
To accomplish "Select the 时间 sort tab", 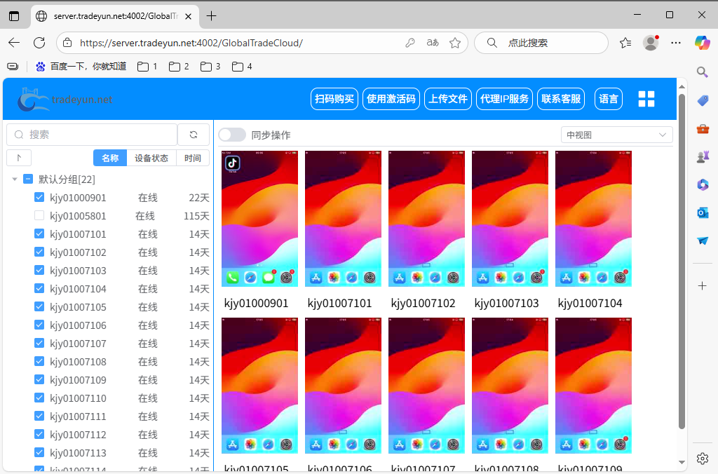I will 193,158.
